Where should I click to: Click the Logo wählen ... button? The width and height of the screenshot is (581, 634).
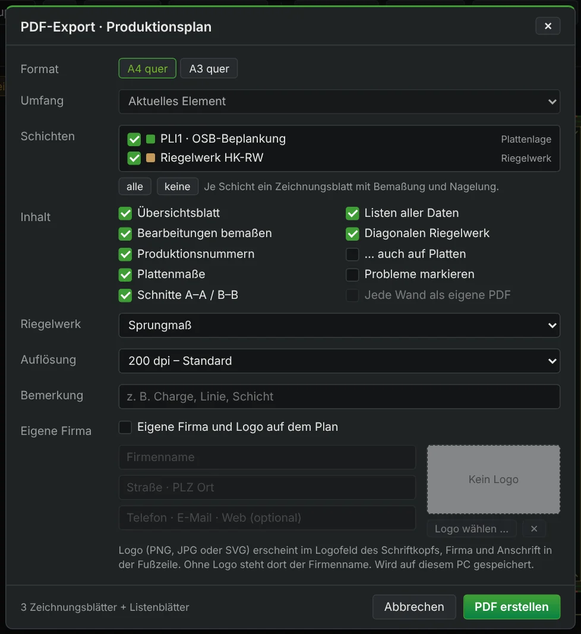(472, 529)
